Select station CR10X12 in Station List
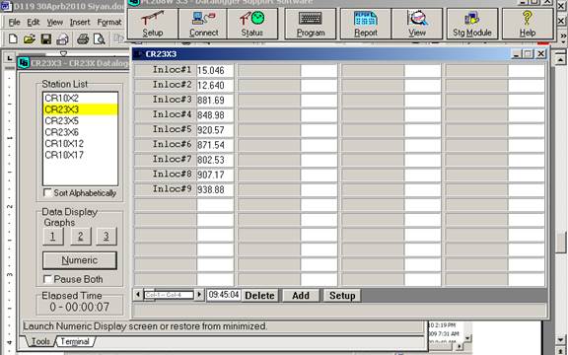This screenshot has height=355, width=568. pos(80,143)
